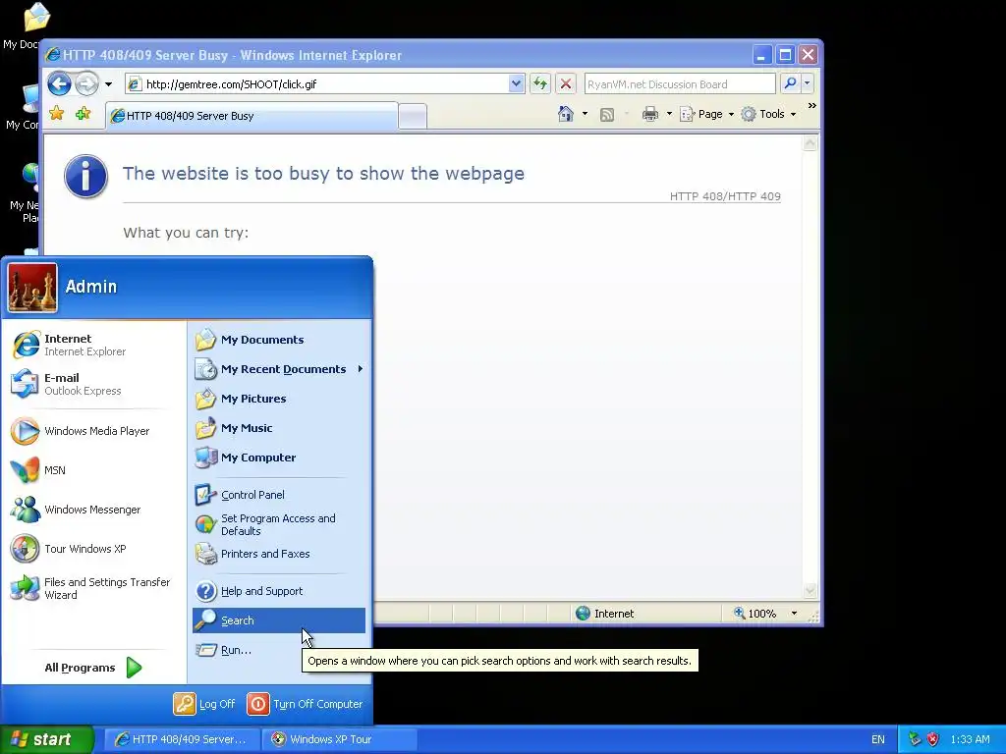Click the red security shield tray icon
The height and width of the screenshot is (754, 1006).
tap(932, 739)
